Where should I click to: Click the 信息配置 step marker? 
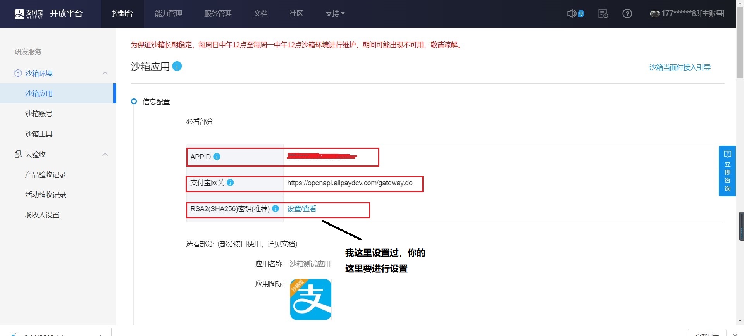tap(134, 102)
